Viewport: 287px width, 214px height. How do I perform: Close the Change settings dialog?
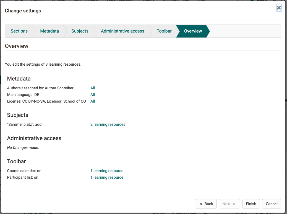[279, 7]
